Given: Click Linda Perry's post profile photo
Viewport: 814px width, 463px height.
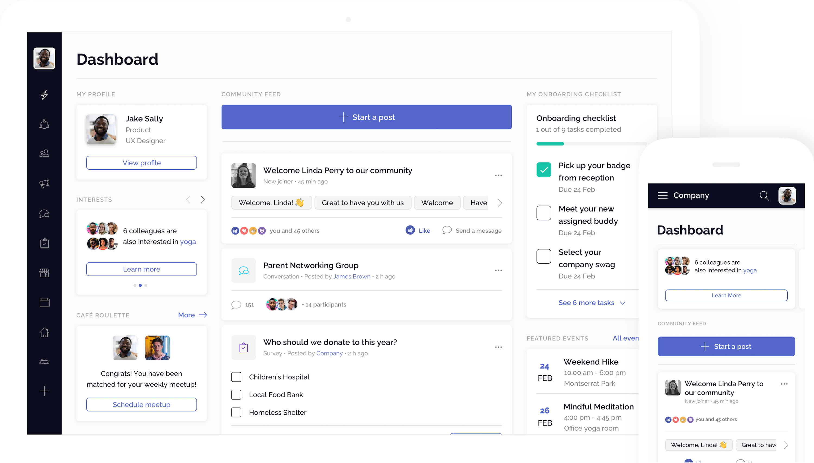Looking at the screenshot, I should 243,176.
